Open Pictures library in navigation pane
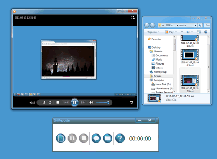Image resolution: width=217 pixels, height=159 pixels. tap(158, 64)
